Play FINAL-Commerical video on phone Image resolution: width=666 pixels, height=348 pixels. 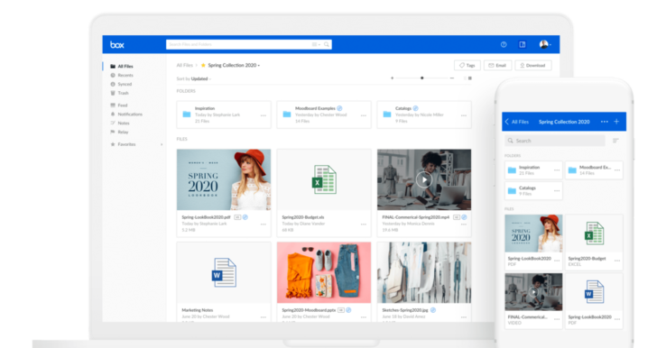pyautogui.click(x=533, y=292)
